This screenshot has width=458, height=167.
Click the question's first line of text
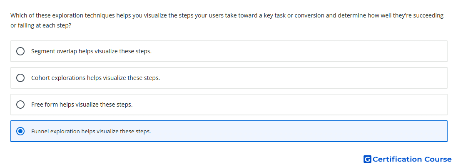[x=227, y=15]
